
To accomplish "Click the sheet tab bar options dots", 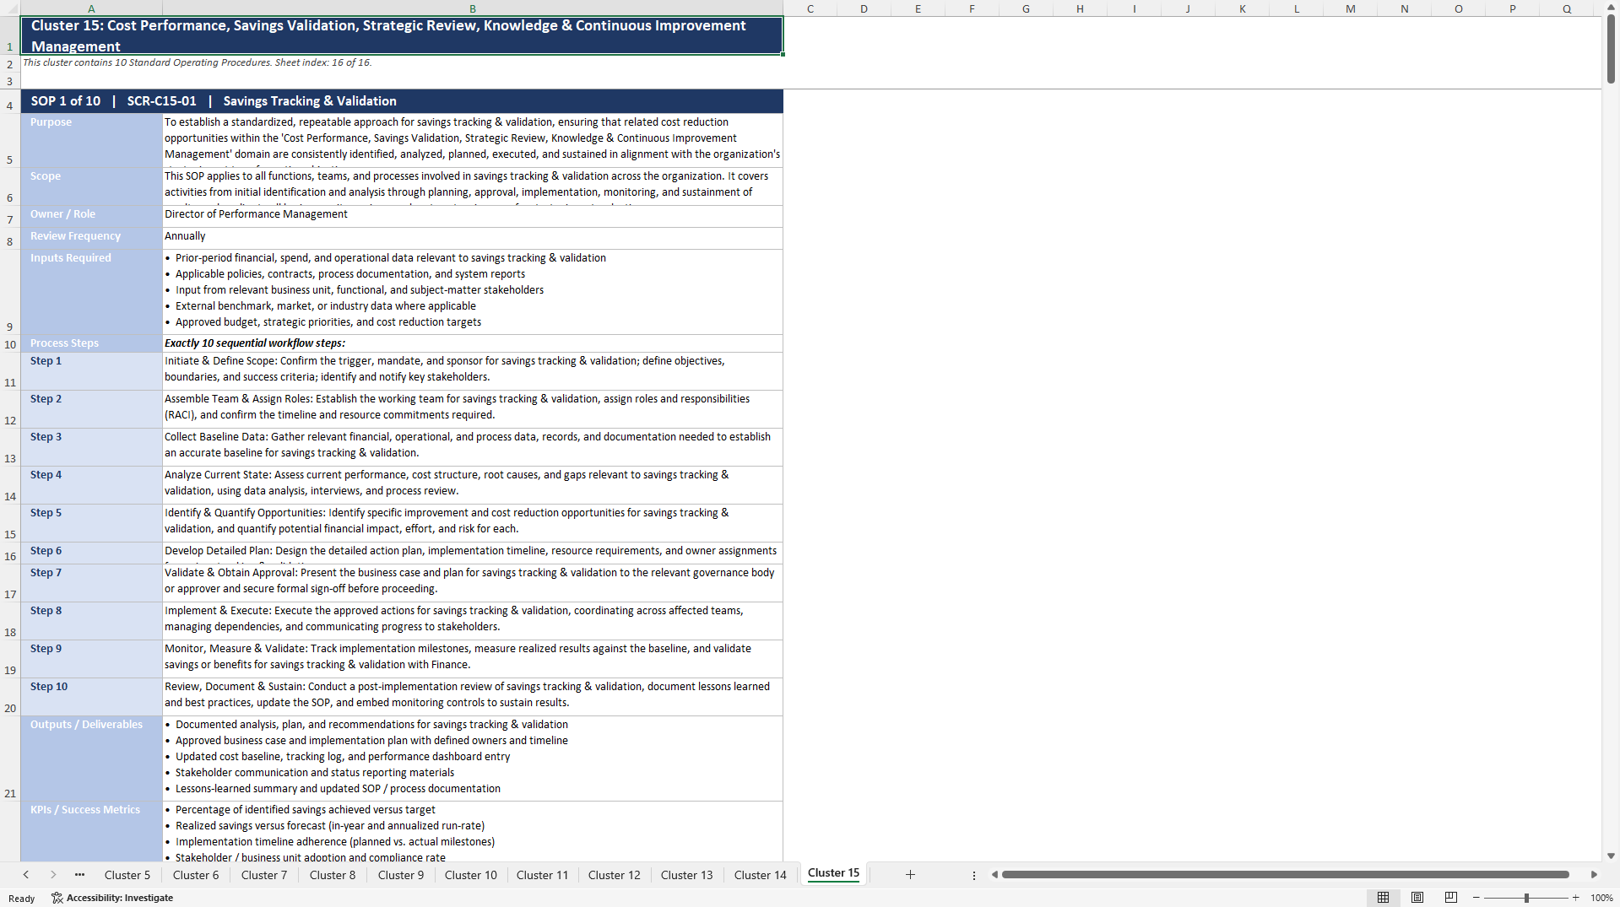I will 973,875.
